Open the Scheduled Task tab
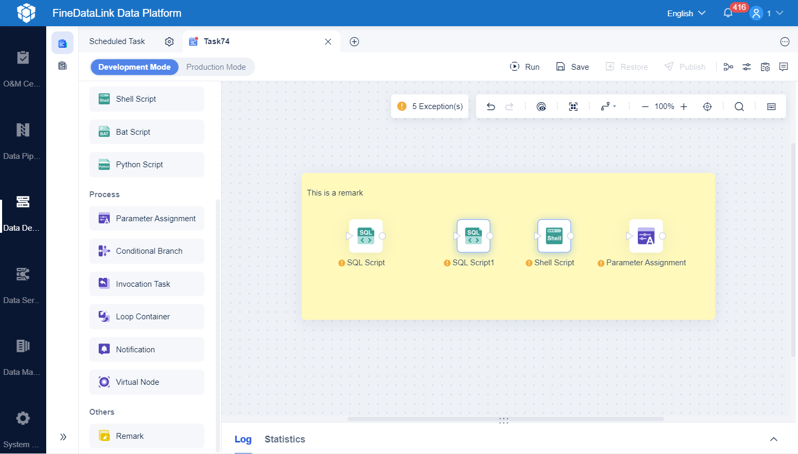Screen dimensions: 798x454 pyautogui.click(x=117, y=41)
